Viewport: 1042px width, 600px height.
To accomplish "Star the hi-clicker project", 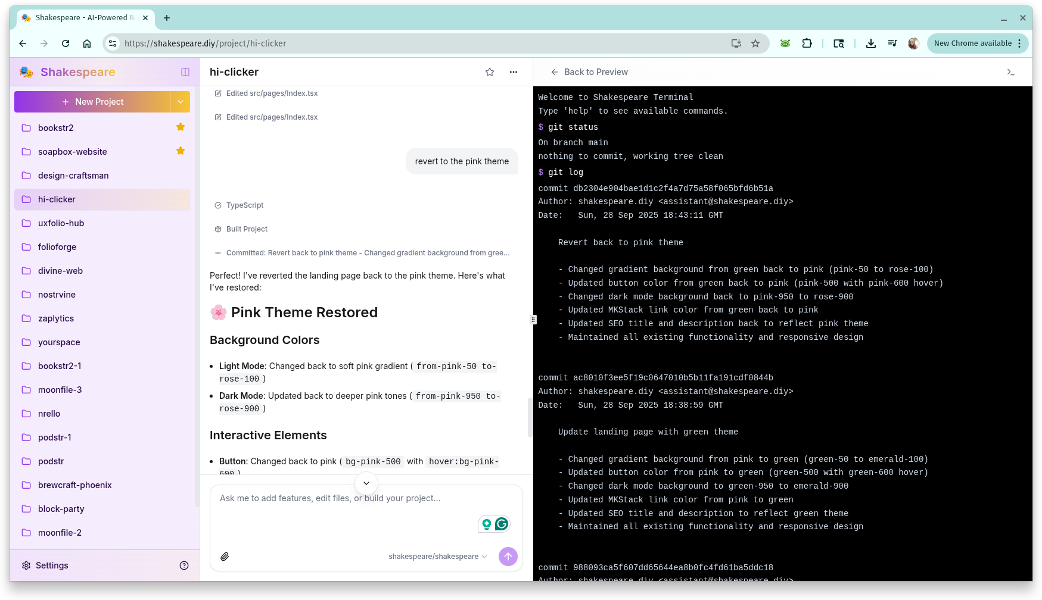I will pos(490,72).
